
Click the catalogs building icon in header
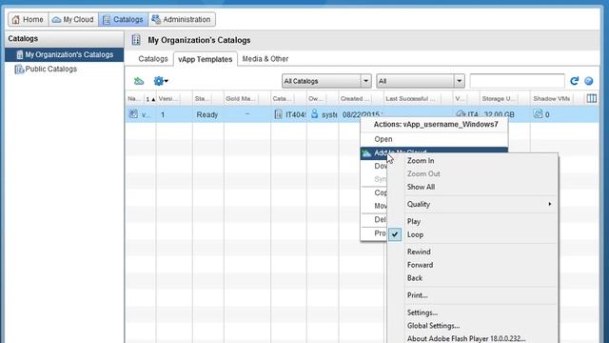[136, 40]
